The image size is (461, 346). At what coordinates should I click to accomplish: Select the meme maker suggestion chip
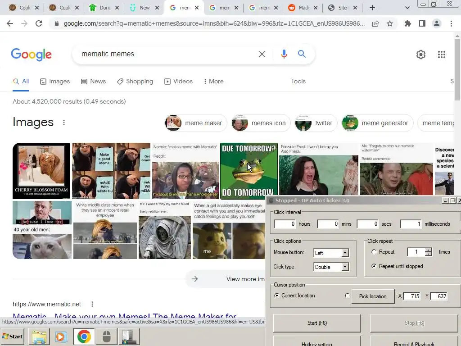(196, 123)
